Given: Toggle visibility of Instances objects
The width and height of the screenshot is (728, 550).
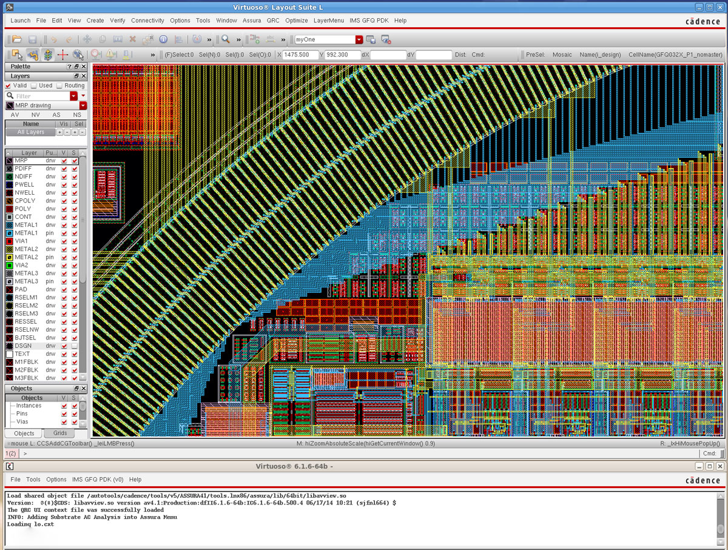Looking at the screenshot, I should click(64, 406).
